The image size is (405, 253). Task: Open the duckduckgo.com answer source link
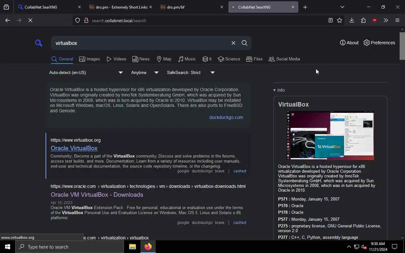[x=226, y=117]
